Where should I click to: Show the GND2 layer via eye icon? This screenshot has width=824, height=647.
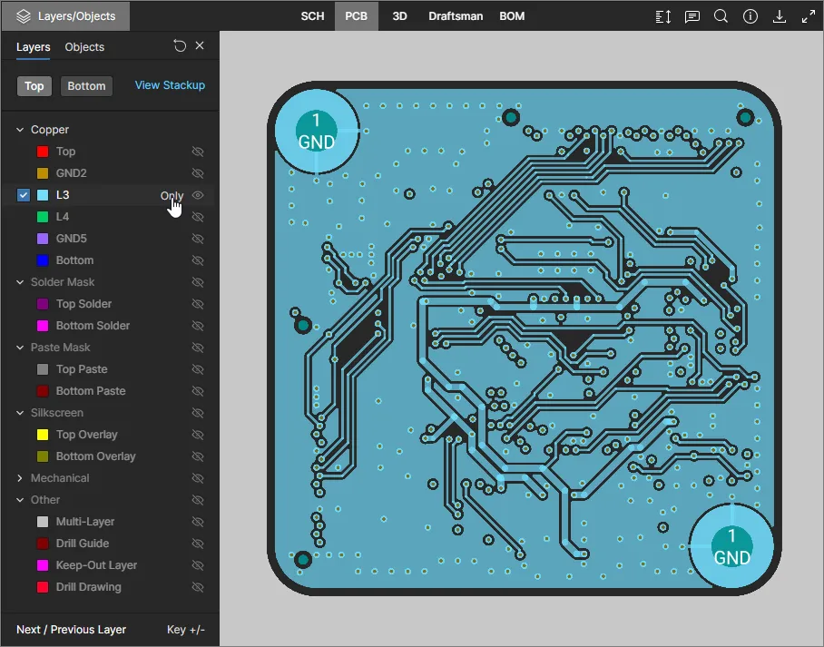tap(198, 173)
